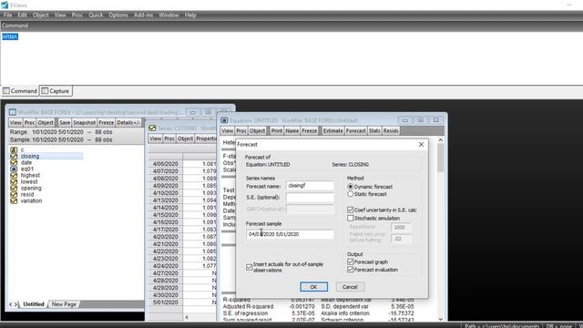Click Estimate in the Equation window toolbar
Viewport: 583px width, 328px height.
[332, 131]
